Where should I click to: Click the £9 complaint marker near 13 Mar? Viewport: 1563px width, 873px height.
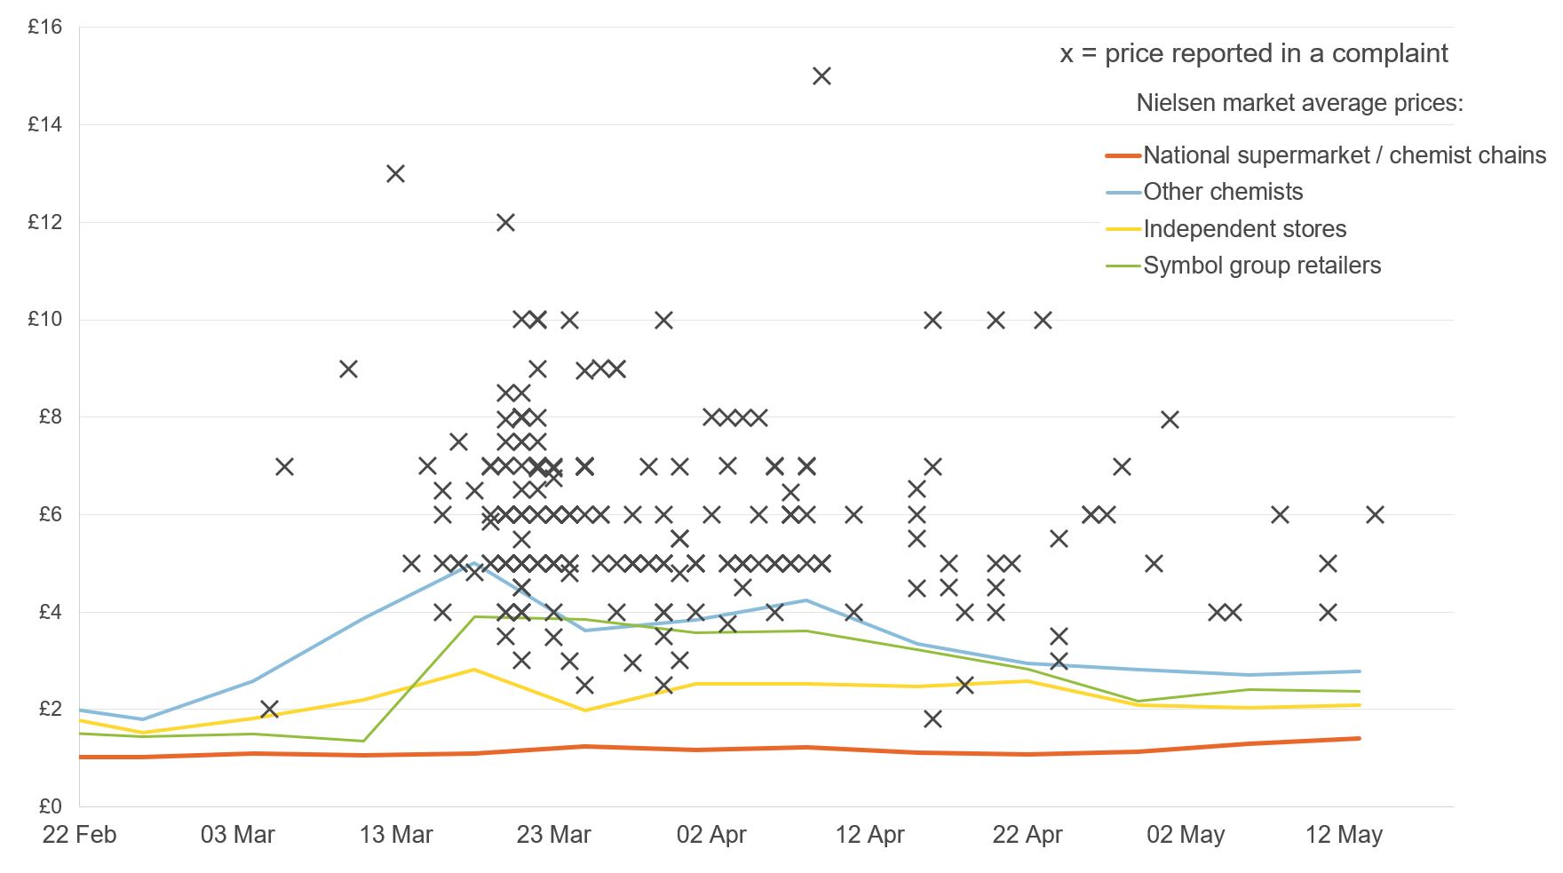347,369
